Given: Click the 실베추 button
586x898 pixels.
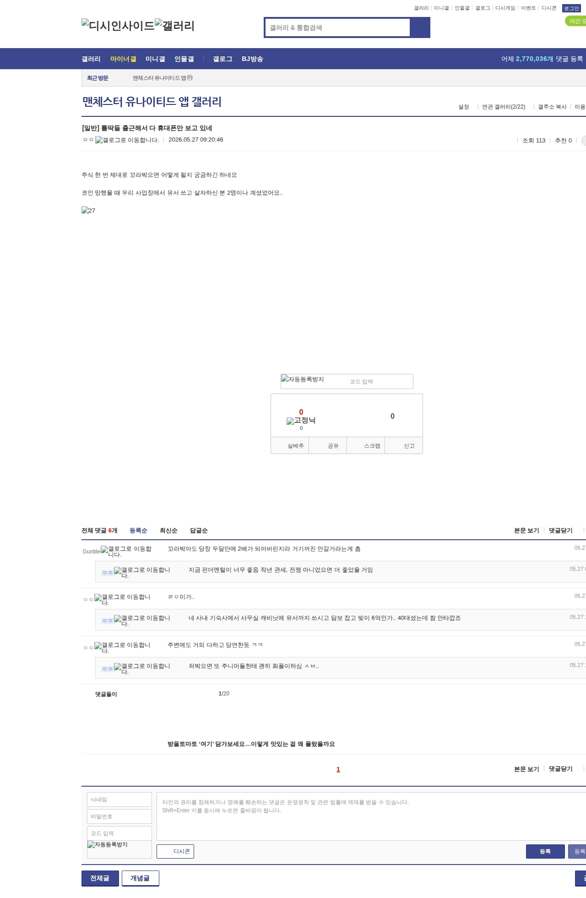Looking at the screenshot, I should click(290, 445).
